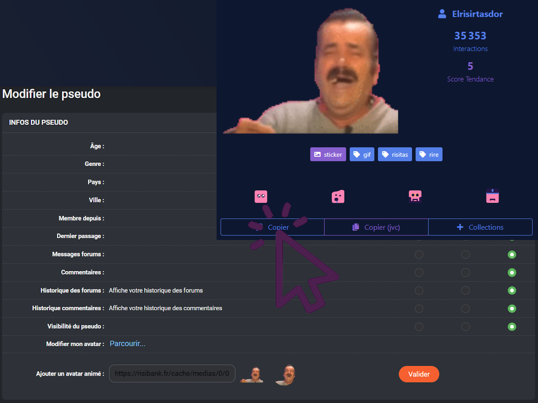Select the risitas tag
The image size is (538, 403).
[x=395, y=154]
